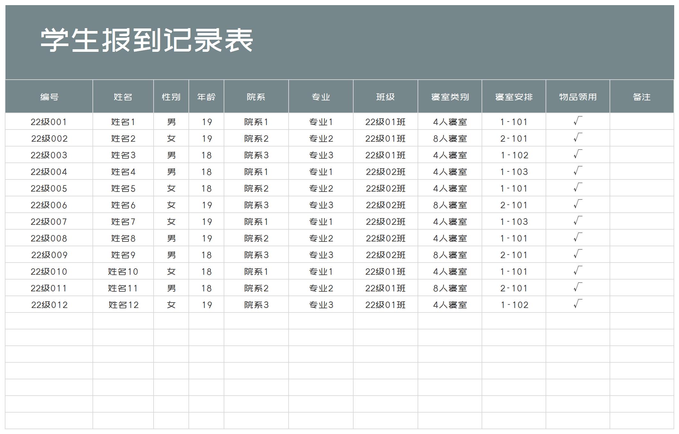The image size is (679, 434).
Task: Toggle the 物品领用 checkmark for 22级012
Action: point(578,304)
